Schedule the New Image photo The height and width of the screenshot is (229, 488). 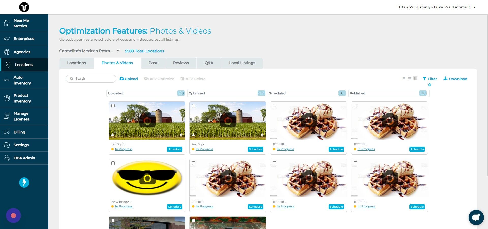[175, 207]
